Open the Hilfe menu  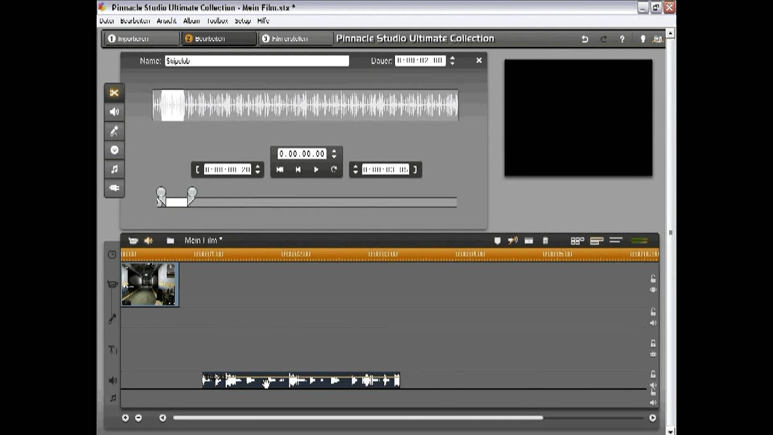[263, 21]
